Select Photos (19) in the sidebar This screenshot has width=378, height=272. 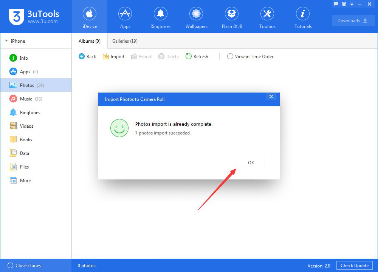(x=36, y=85)
